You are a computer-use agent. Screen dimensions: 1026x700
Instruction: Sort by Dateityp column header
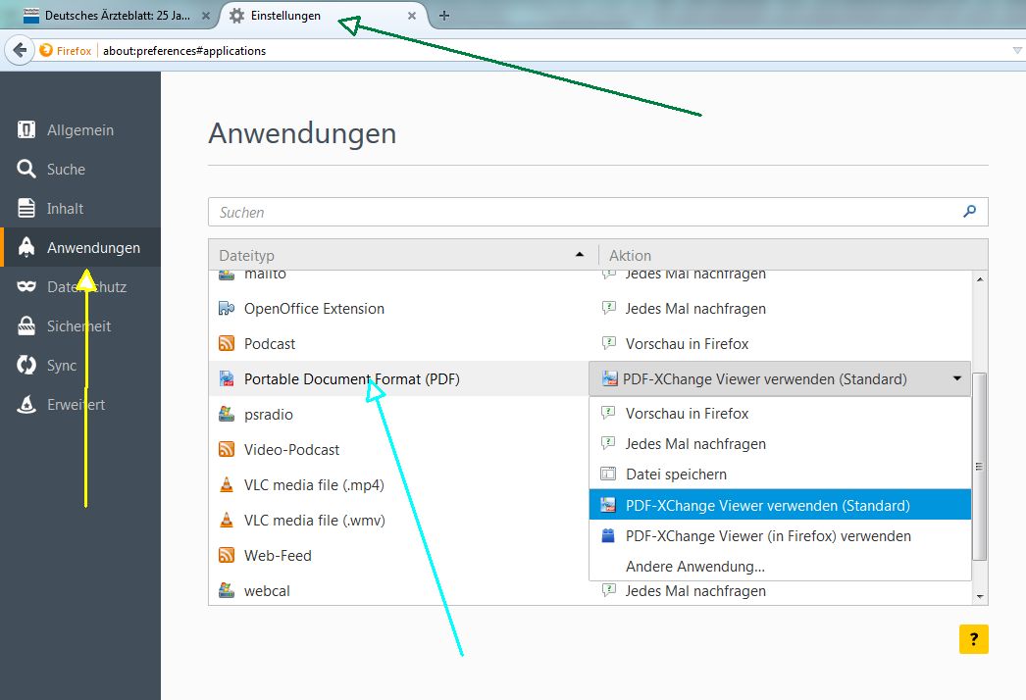point(403,255)
